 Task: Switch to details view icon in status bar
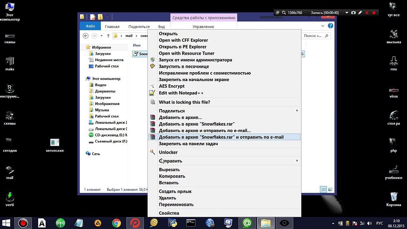323,190
